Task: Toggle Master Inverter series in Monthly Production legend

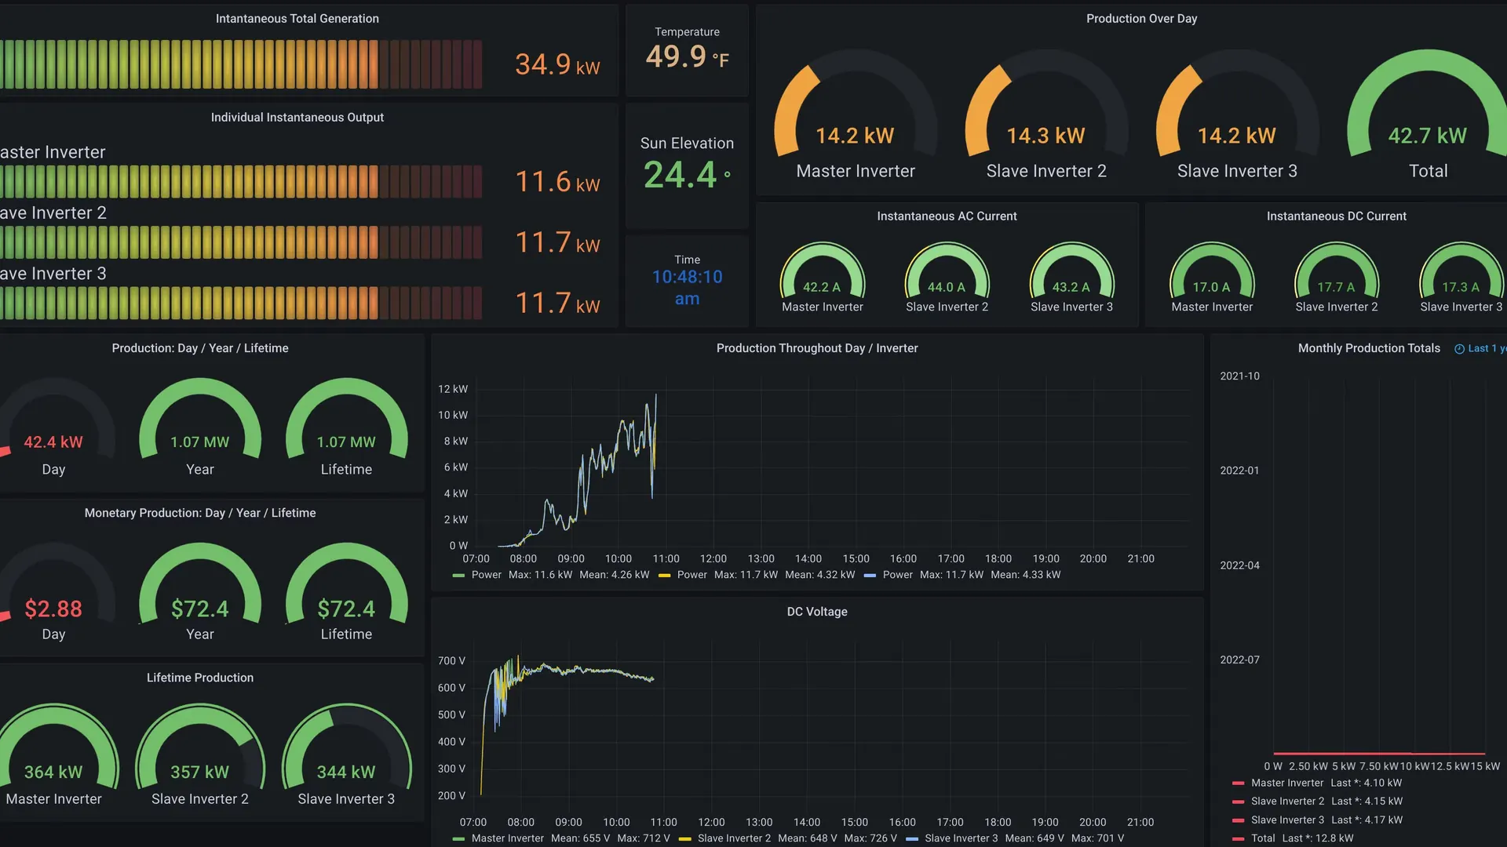Action: (x=1287, y=783)
